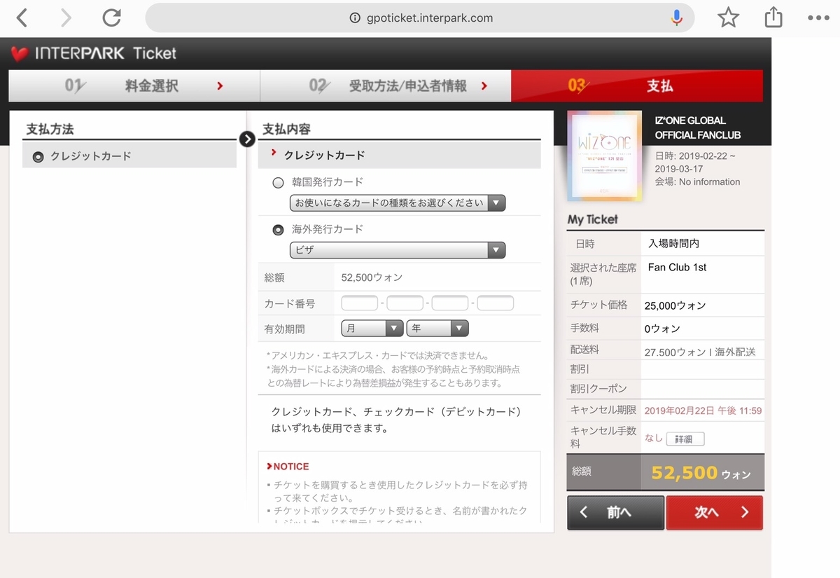Viewport: 840px width, 578px height.
Task: Choose the 韓国発行カード radio button
Action: (x=278, y=183)
